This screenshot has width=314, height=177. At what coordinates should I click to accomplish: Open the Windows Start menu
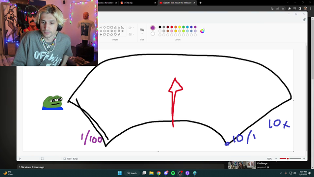click(120, 173)
